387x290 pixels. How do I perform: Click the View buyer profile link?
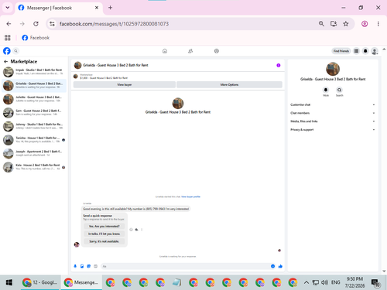coord(190,196)
